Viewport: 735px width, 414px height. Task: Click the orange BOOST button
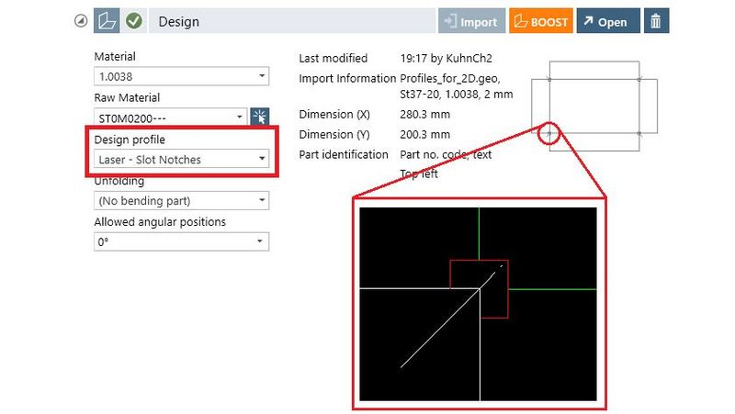539,21
